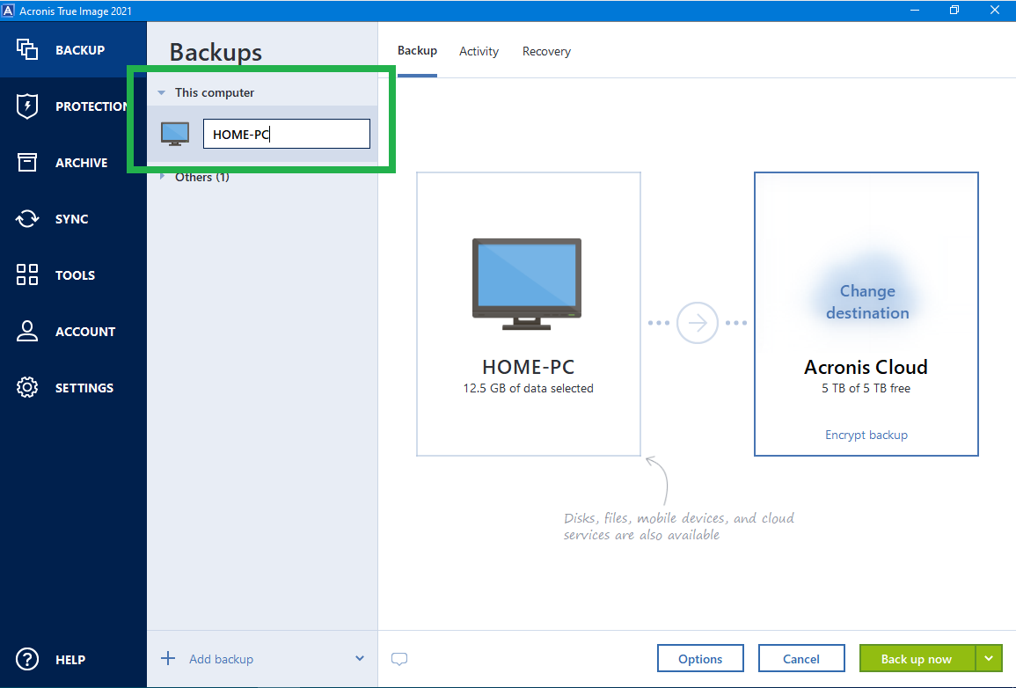Select the Account icon
This screenshot has height=688, width=1016.
pos(26,331)
